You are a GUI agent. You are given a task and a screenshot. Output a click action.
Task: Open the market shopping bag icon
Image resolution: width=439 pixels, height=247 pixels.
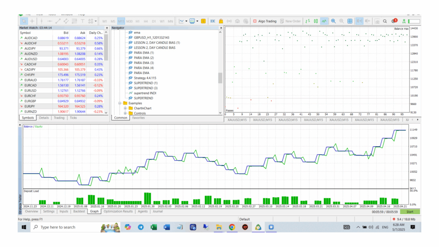coord(221,21)
